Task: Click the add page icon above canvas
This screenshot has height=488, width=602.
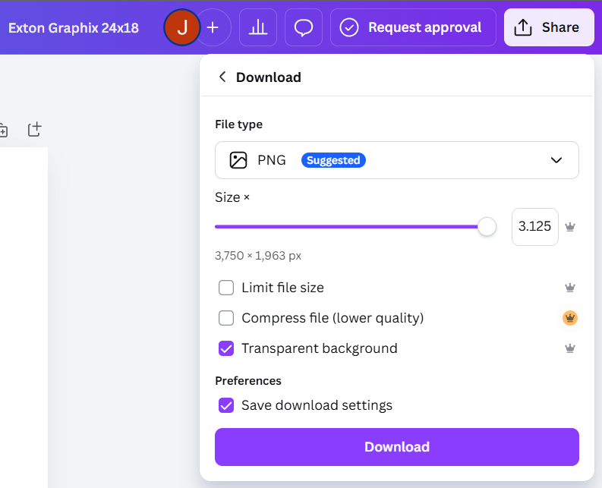Action: click(35, 130)
